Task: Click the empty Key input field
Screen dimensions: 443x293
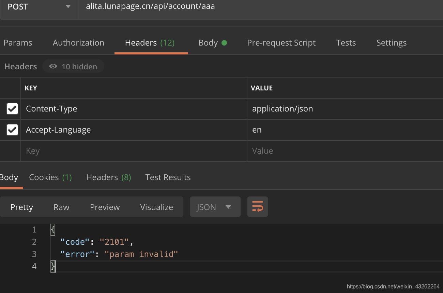Action: click(134, 151)
